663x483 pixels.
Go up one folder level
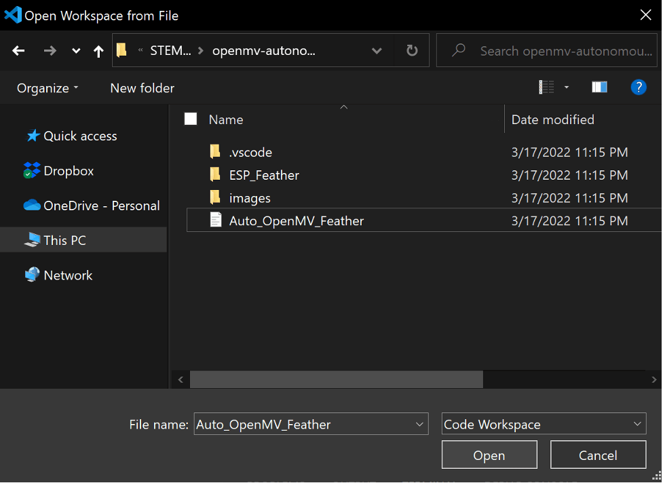click(98, 51)
